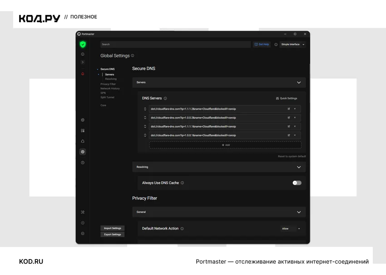Open Quick Settings for DNS Servers

click(286, 98)
